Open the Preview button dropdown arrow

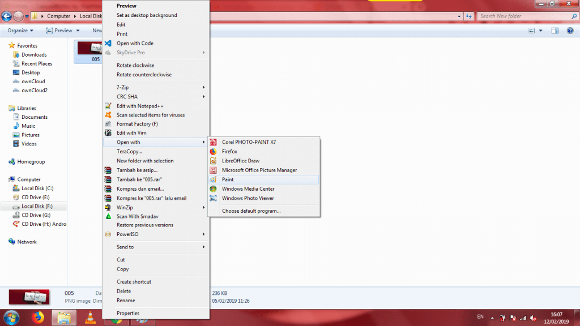[78, 31]
